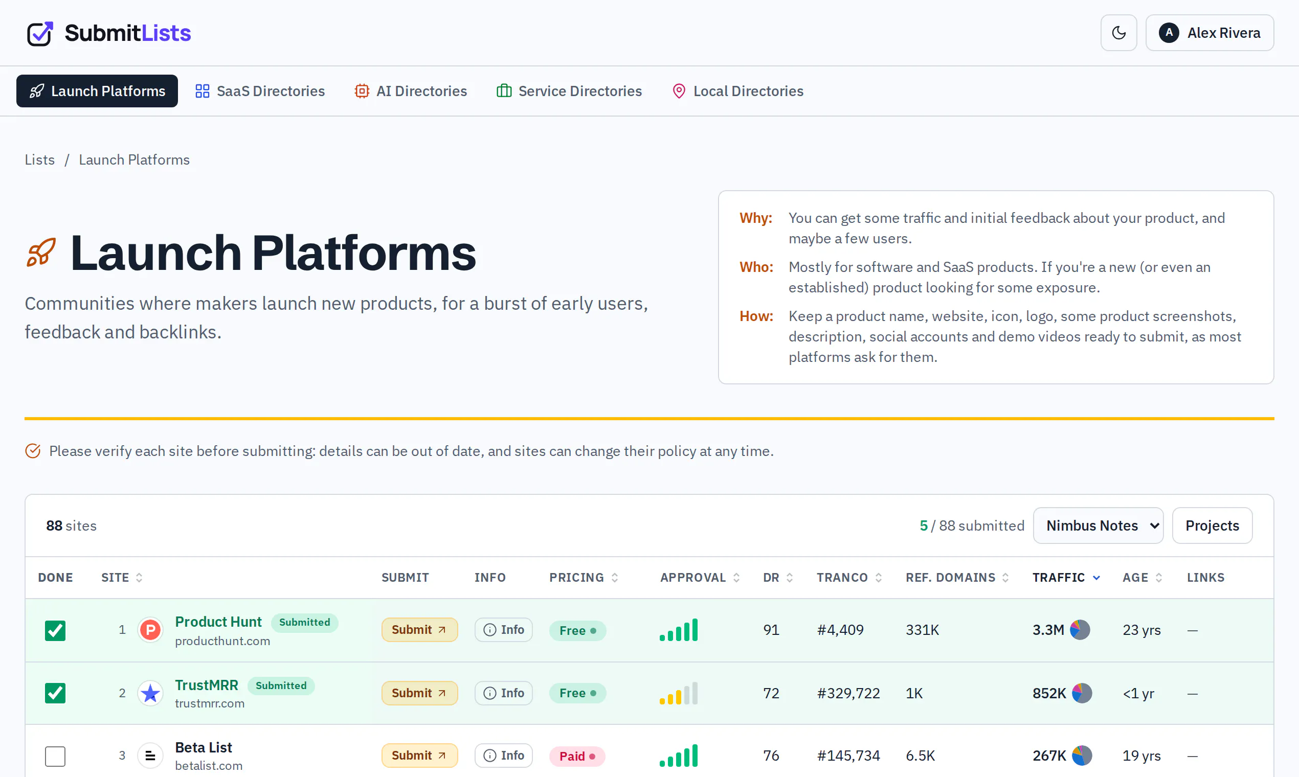Open Info for TrustMRR
This screenshot has width=1299, height=777.
tap(503, 693)
